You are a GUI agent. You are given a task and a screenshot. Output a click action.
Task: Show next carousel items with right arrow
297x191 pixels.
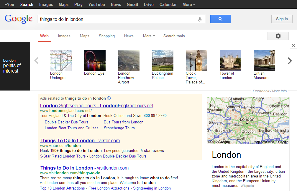point(290,61)
